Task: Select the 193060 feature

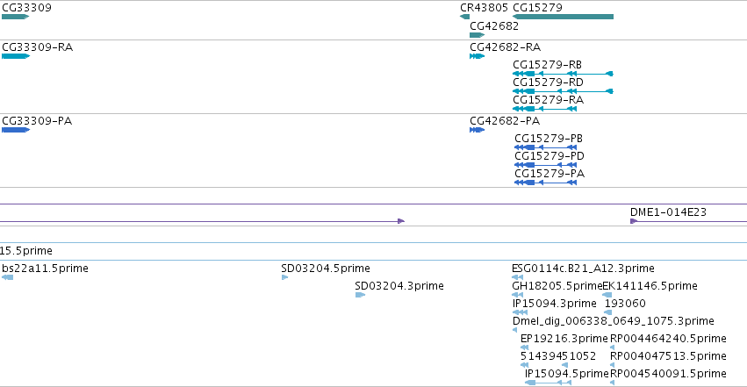Action: (608, 312)
